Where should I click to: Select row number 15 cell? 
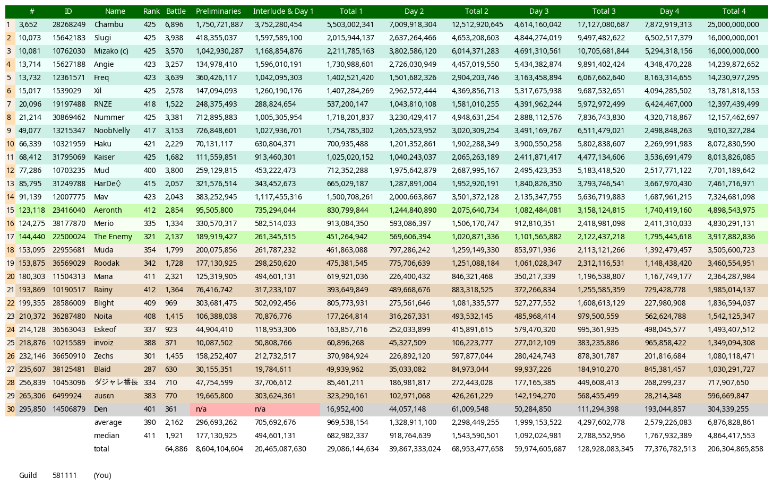tap(10, 210)
